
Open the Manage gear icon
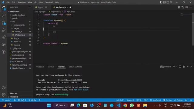[x=4, y=95]
